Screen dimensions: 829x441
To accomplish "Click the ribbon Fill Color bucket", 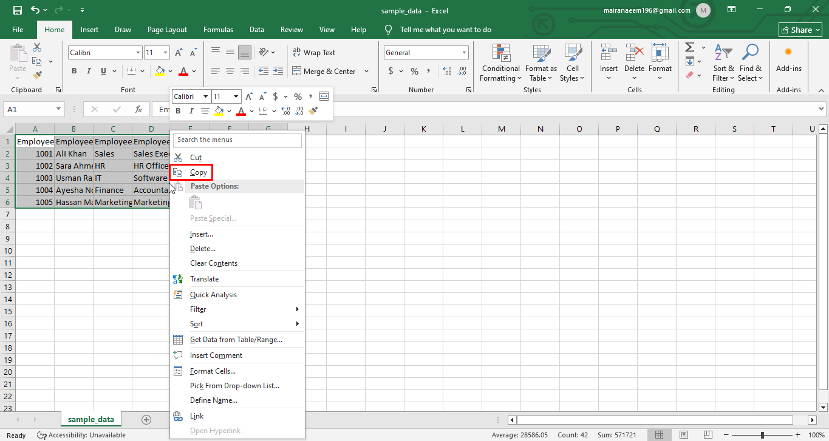I will coord(160,71).
